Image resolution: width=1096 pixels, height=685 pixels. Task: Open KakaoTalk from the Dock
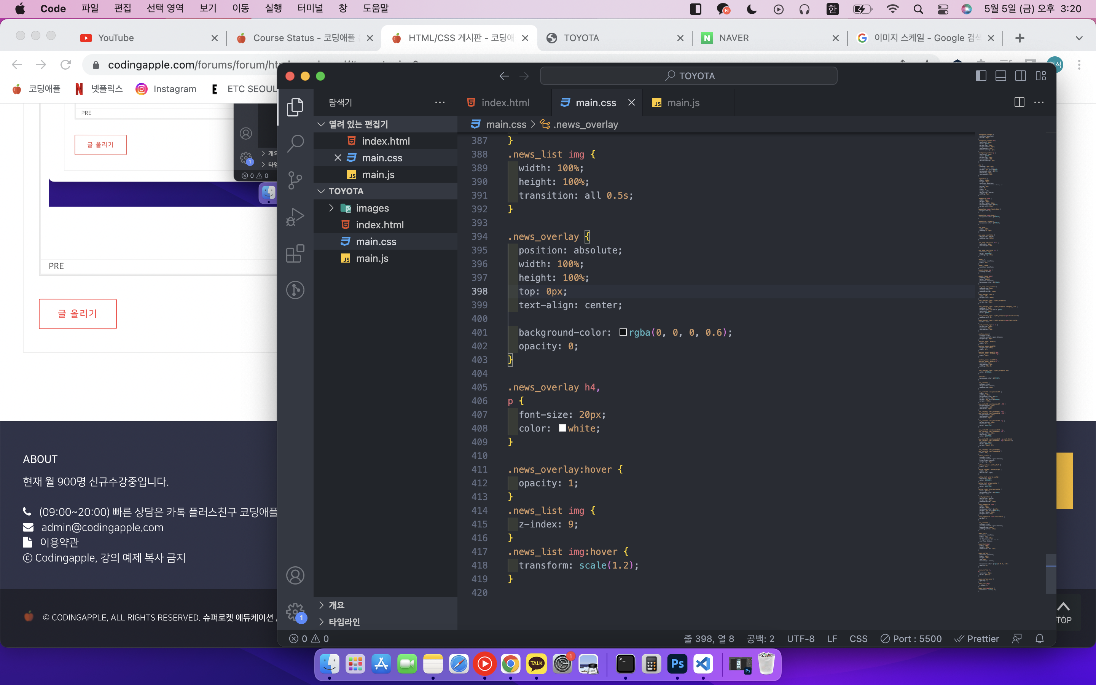tap(536, 664)
